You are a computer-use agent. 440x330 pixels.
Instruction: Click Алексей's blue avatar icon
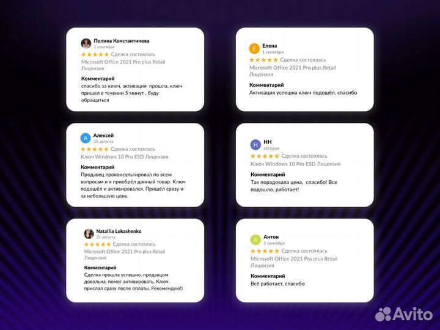(86, 138)
